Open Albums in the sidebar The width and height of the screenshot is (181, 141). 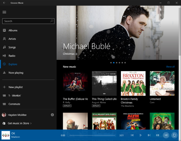tap(28, 30)
